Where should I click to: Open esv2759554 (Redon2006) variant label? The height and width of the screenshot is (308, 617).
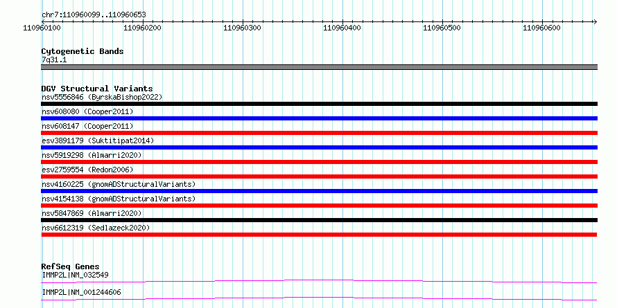click(x=87, y=170)
